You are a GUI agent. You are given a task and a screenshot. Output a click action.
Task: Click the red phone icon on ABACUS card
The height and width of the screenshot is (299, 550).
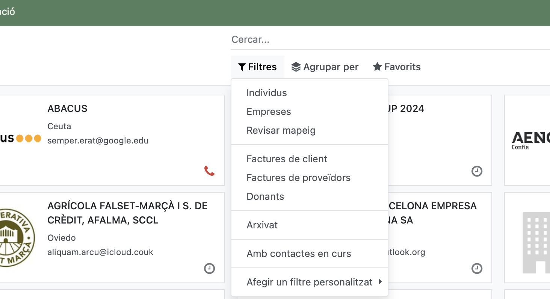(x=209, y=171)
